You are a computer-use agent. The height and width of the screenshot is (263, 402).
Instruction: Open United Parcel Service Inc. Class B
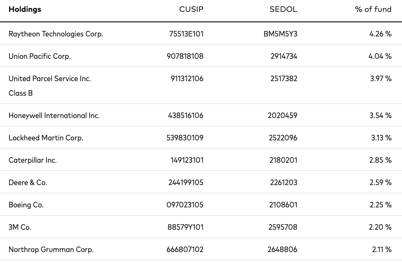click(50, 86)
